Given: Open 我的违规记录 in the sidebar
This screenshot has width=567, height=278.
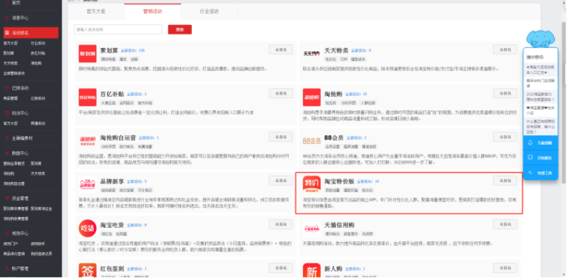Looking at the screenshot, I should point(41,254).
